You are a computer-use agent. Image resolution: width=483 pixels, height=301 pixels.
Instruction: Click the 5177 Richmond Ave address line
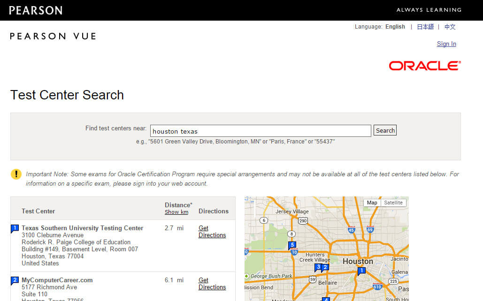[49, 287]
